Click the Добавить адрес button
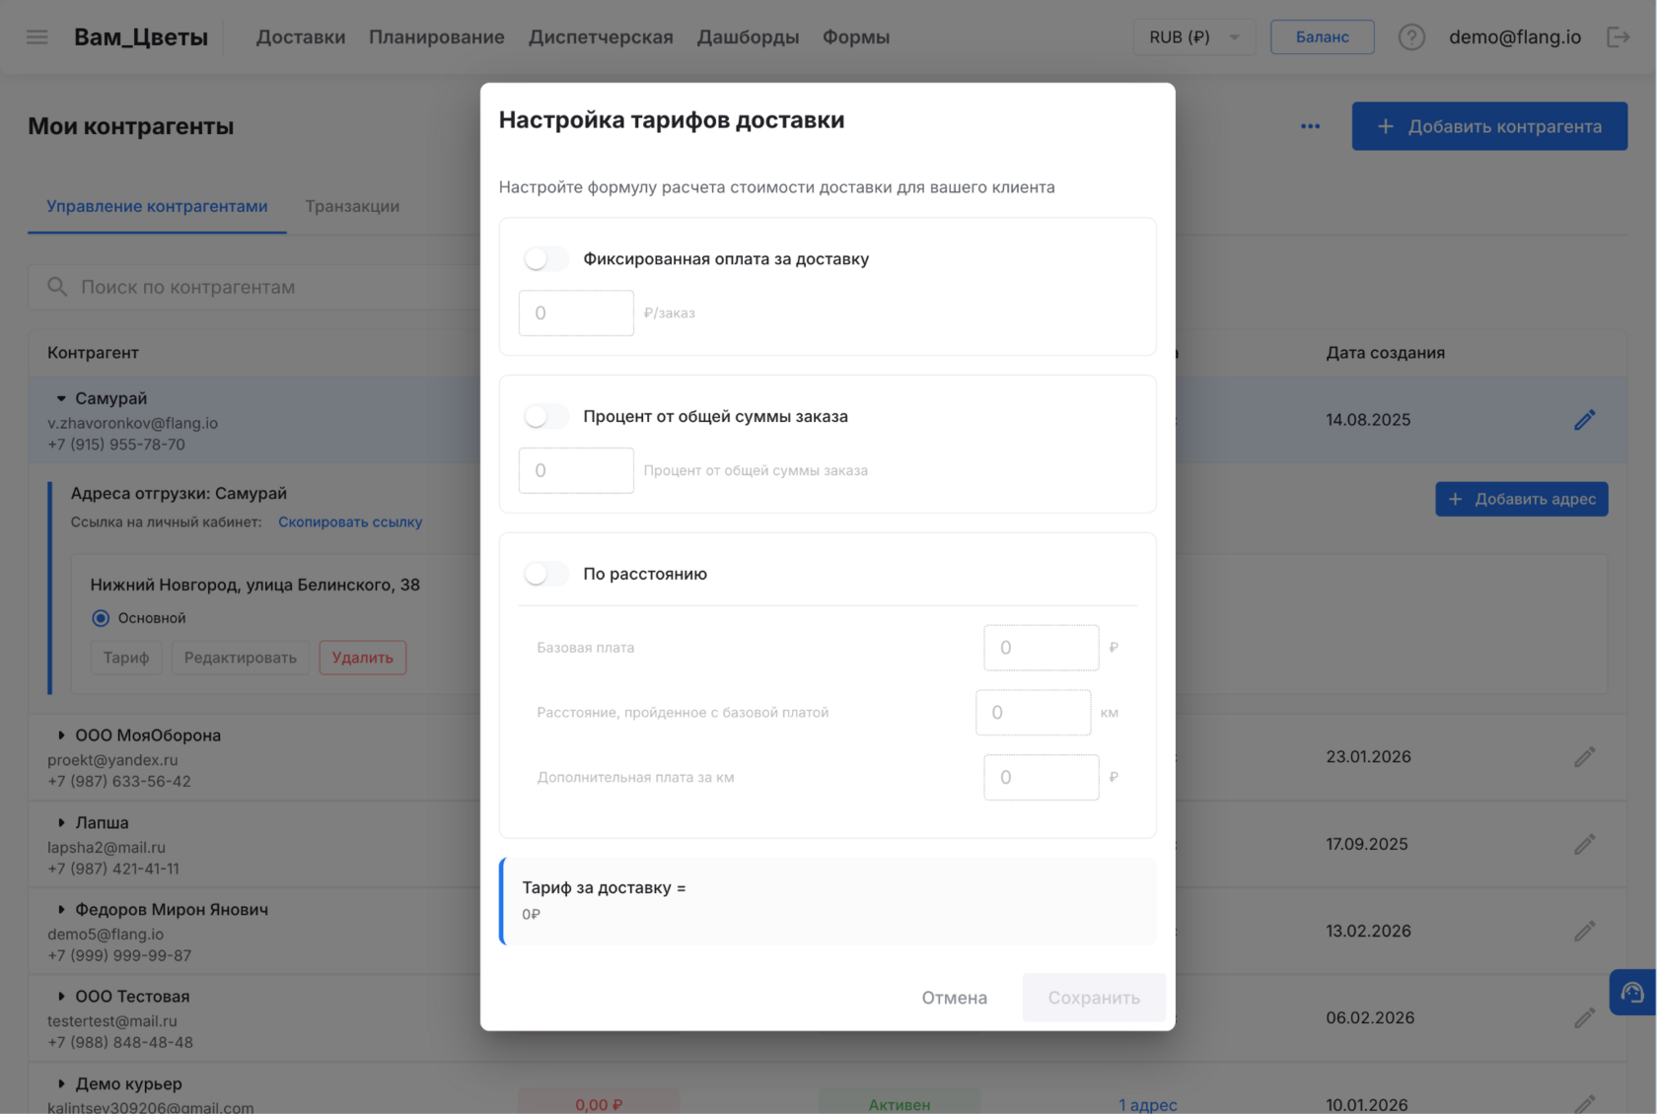 point(1522,499)
